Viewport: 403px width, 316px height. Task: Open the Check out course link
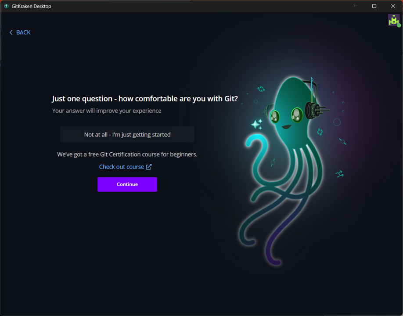pos(122,167)
